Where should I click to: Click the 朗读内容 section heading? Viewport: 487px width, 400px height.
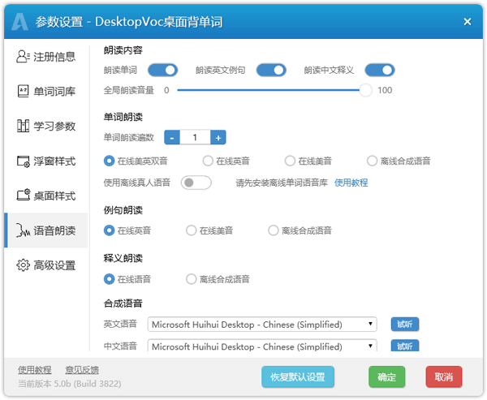tap(123, 50)
